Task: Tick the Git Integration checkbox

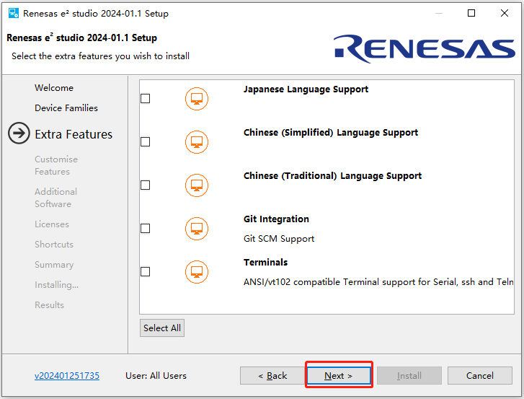Action: pyautogui.click(x=145, y=229)
